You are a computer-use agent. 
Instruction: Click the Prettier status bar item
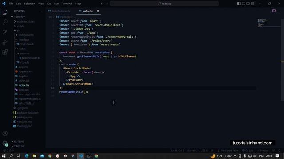pyautogui.click(x=262, y=151)
